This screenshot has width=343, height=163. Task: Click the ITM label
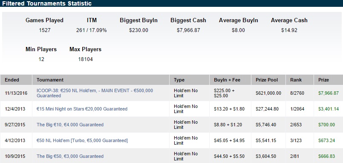coord(92,20)
